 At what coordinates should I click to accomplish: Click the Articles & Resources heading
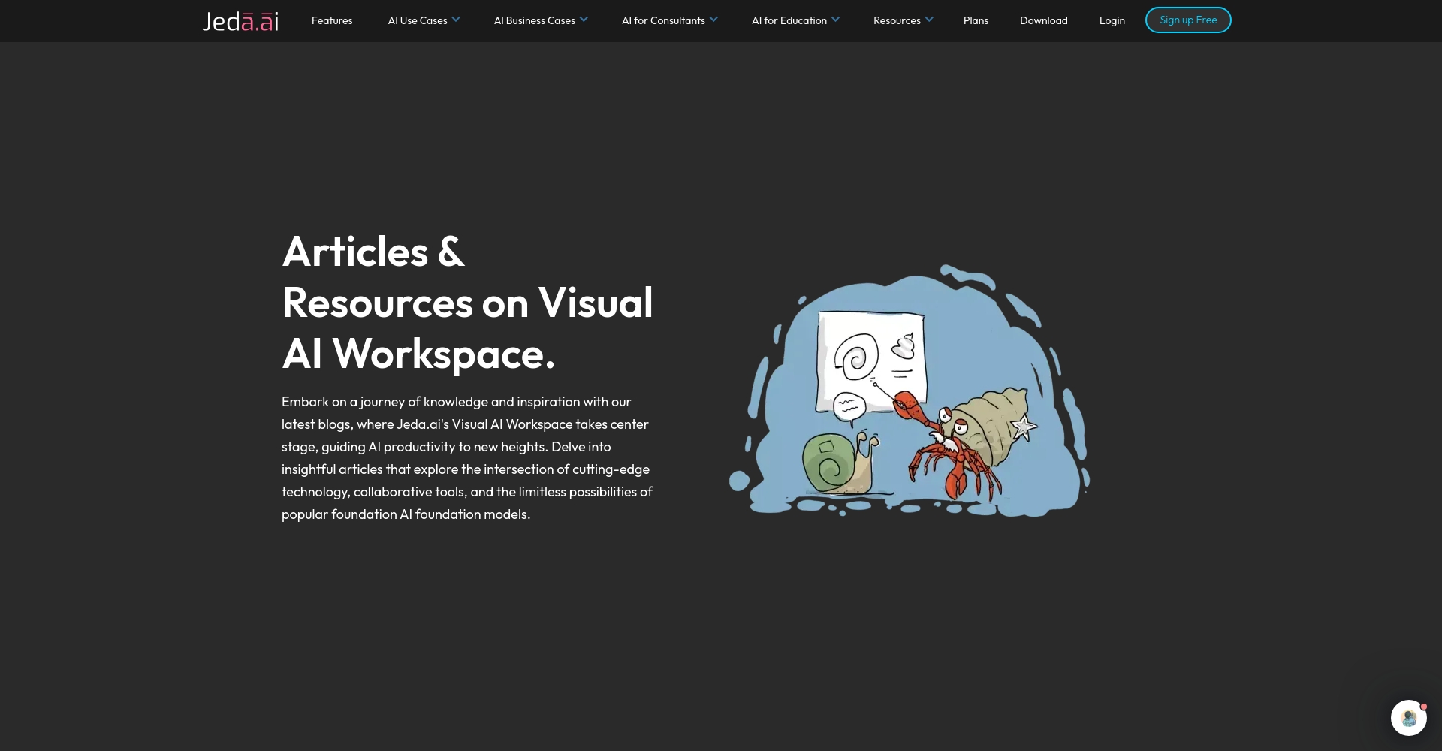click(x=467, y=302)
